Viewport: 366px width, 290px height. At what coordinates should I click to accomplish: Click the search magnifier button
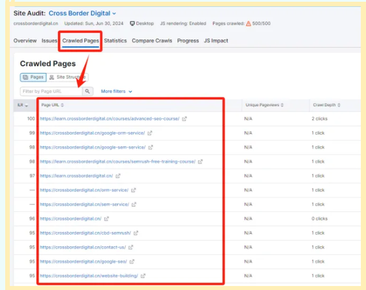click(87, 91)
